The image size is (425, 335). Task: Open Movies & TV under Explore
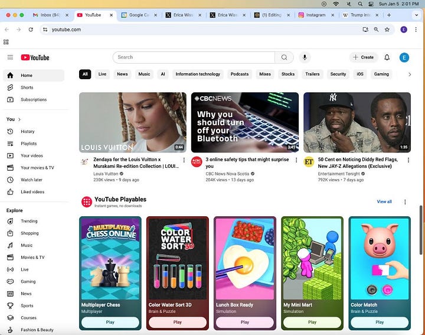pos(34,257)
